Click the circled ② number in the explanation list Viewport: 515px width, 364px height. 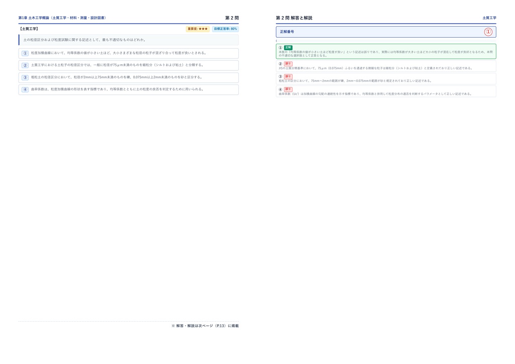point(281,64)
